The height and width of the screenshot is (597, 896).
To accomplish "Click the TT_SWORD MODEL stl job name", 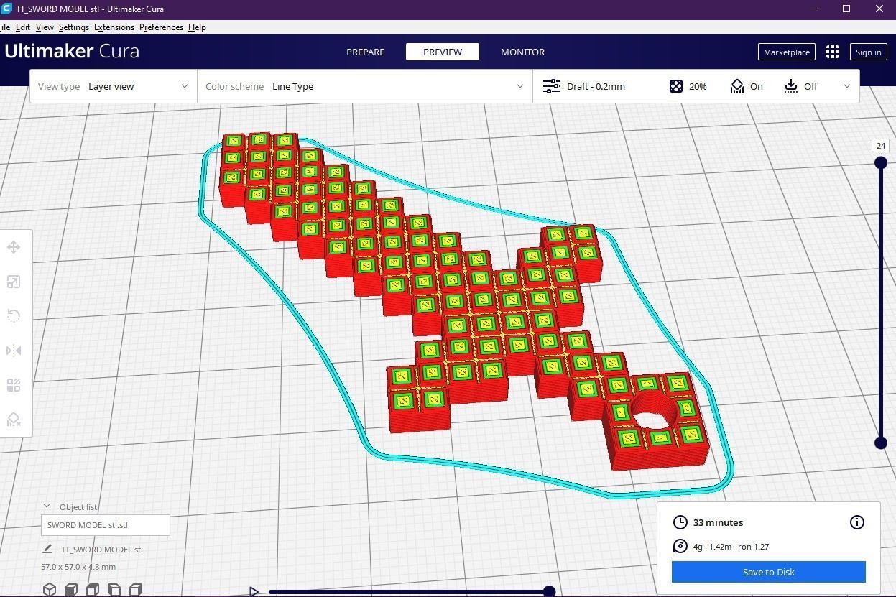I will point(102,549).
